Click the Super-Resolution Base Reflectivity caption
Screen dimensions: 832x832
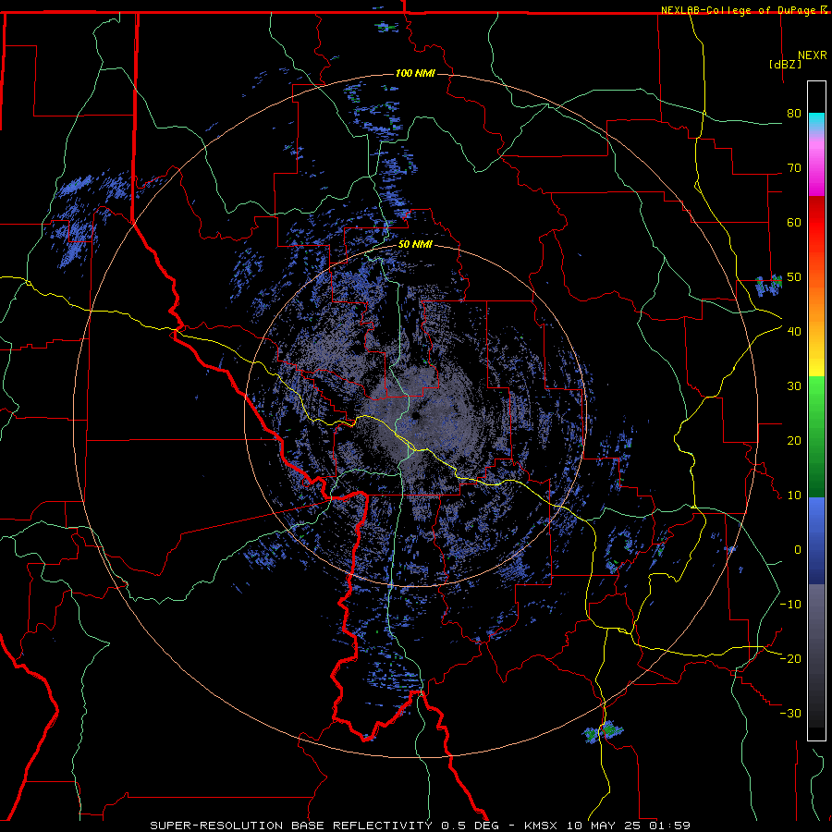[420, 826]
